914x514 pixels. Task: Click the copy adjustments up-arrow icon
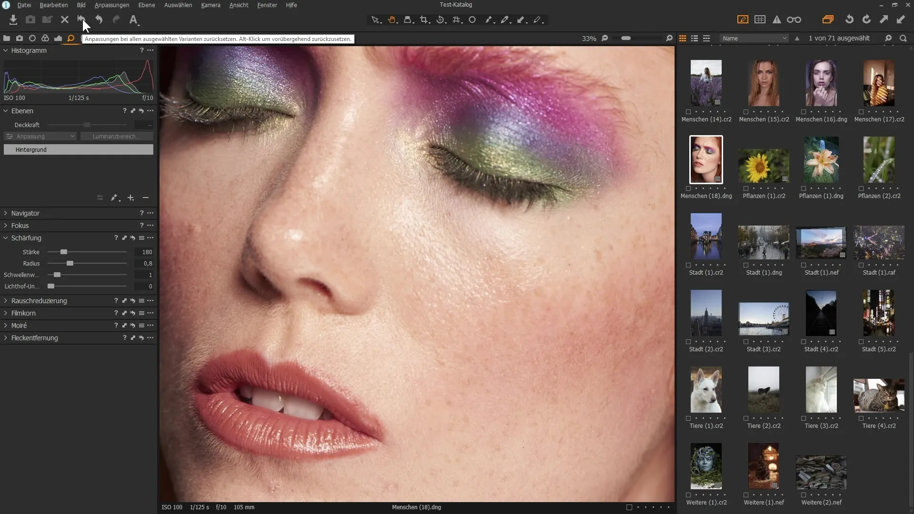[x=884, y=20]
